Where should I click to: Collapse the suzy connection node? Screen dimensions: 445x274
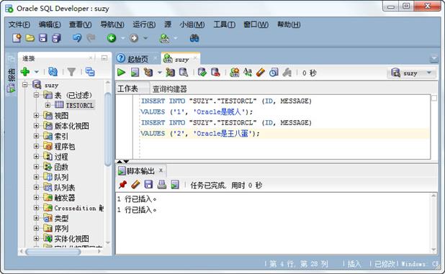click(25, 84)
